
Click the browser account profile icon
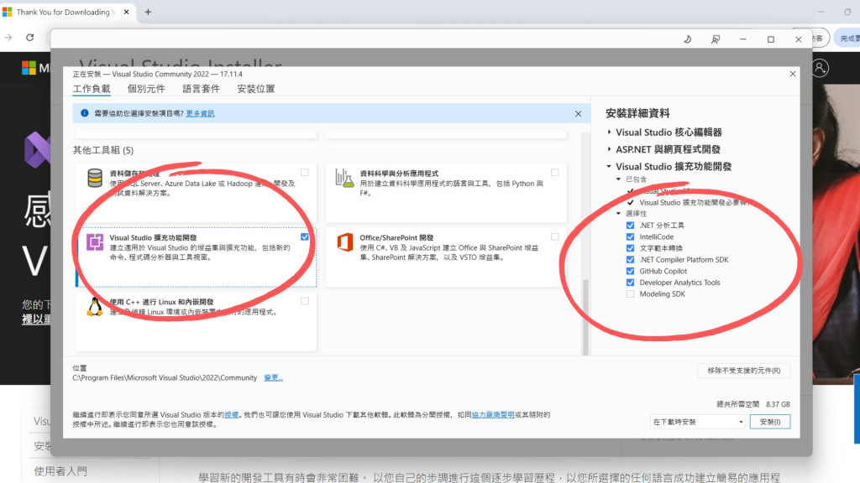click(x=820, y=68)
